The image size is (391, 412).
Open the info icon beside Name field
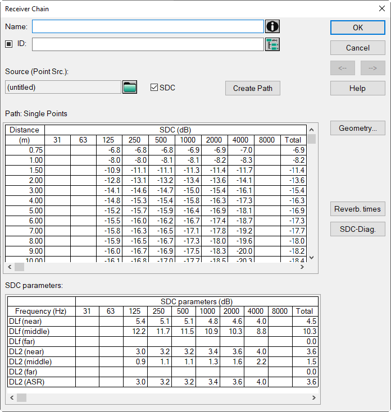tap(272, 26)
